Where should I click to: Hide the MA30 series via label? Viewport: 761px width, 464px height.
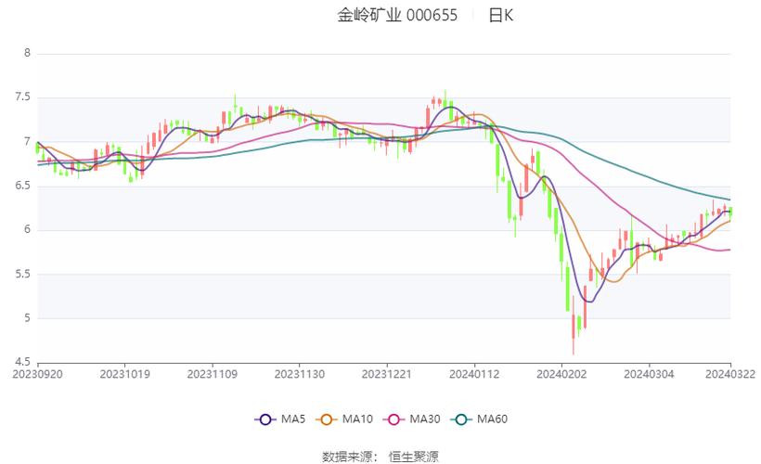tap(425, 419)
